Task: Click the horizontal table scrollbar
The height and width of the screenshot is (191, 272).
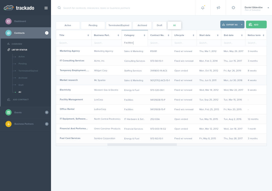Action: [x=142, y=145]
